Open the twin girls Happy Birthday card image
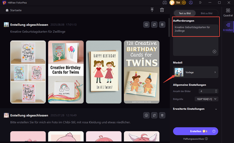234x143 pixels. tap(104, 72)
